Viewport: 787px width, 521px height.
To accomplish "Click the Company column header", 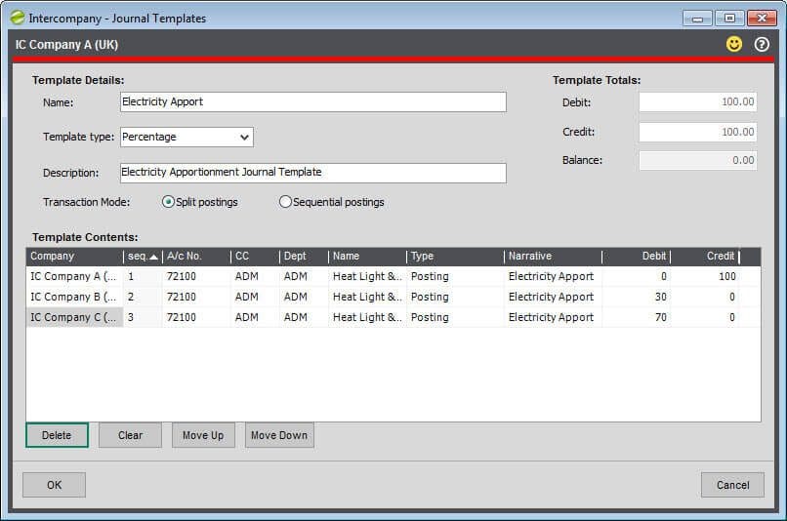I will click(75, 257).
